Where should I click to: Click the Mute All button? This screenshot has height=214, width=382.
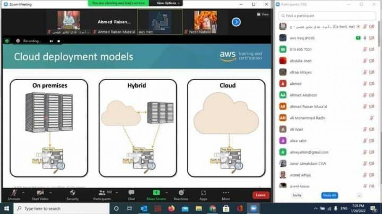(x=329, y=195)
